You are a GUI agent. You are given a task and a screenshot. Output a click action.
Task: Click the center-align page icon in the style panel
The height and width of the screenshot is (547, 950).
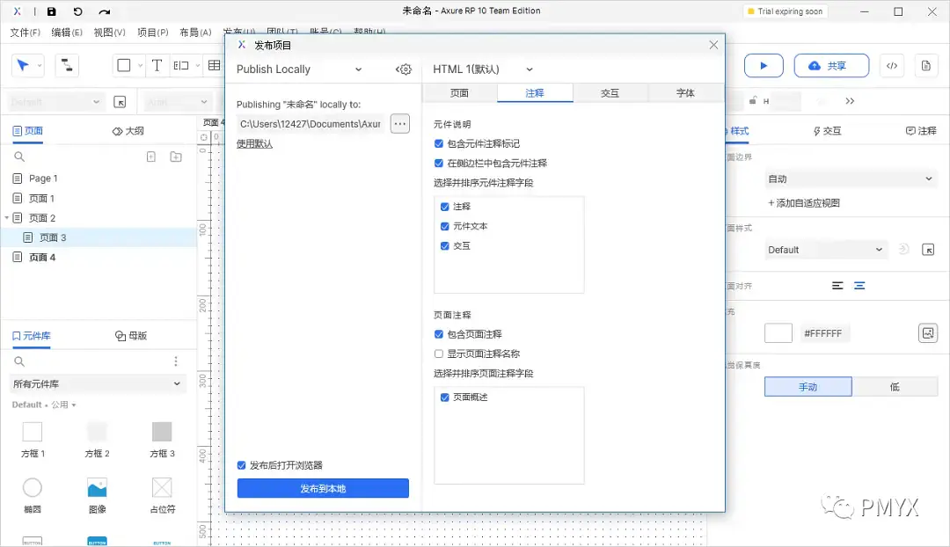[x=859, y=285]
